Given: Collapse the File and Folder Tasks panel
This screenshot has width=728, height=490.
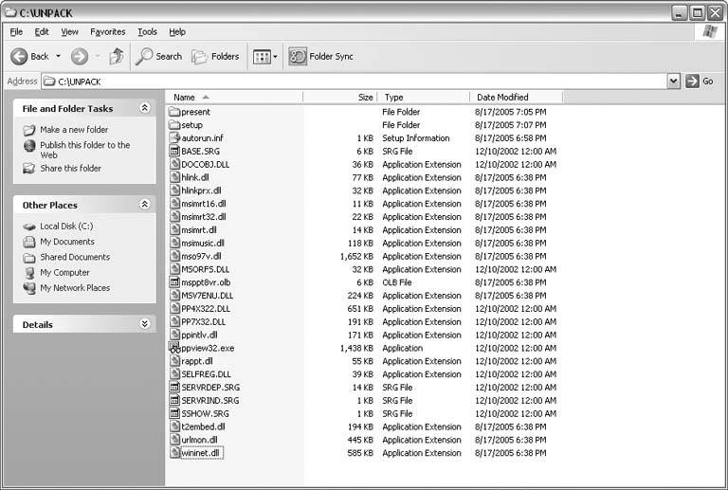Looking at the screenshot, I should click(144, 109).
